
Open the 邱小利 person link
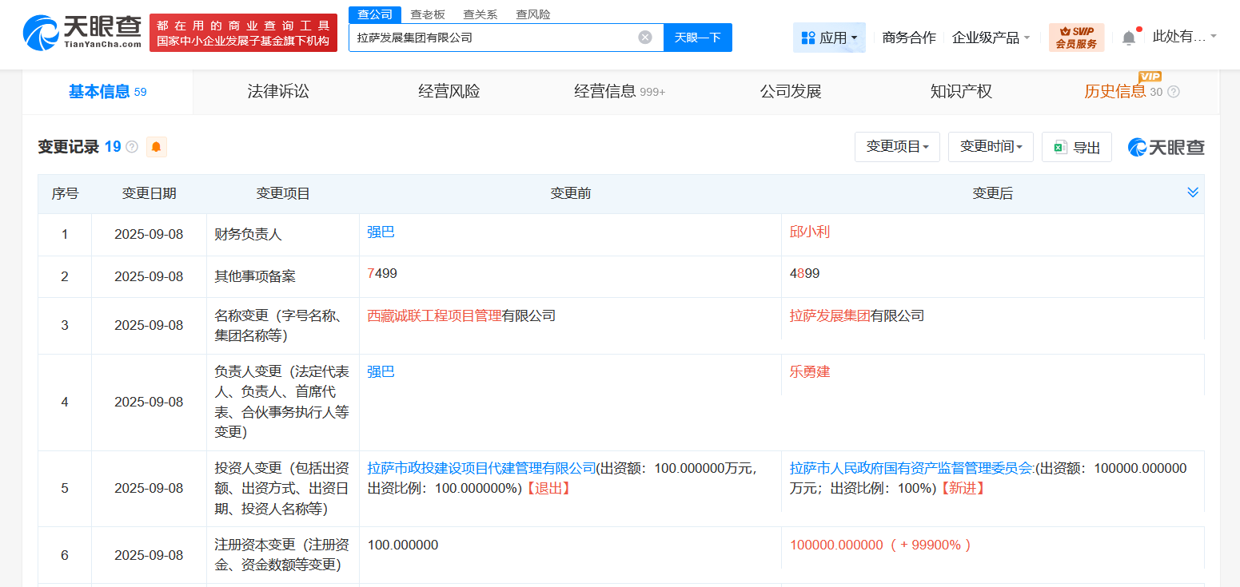click(809, 232)
